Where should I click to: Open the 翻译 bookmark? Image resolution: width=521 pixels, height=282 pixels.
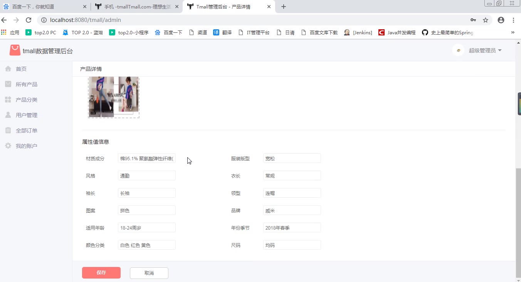coord(222,33)
